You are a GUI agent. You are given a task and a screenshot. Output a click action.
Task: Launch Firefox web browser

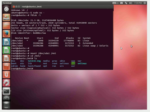coord(6,34)
